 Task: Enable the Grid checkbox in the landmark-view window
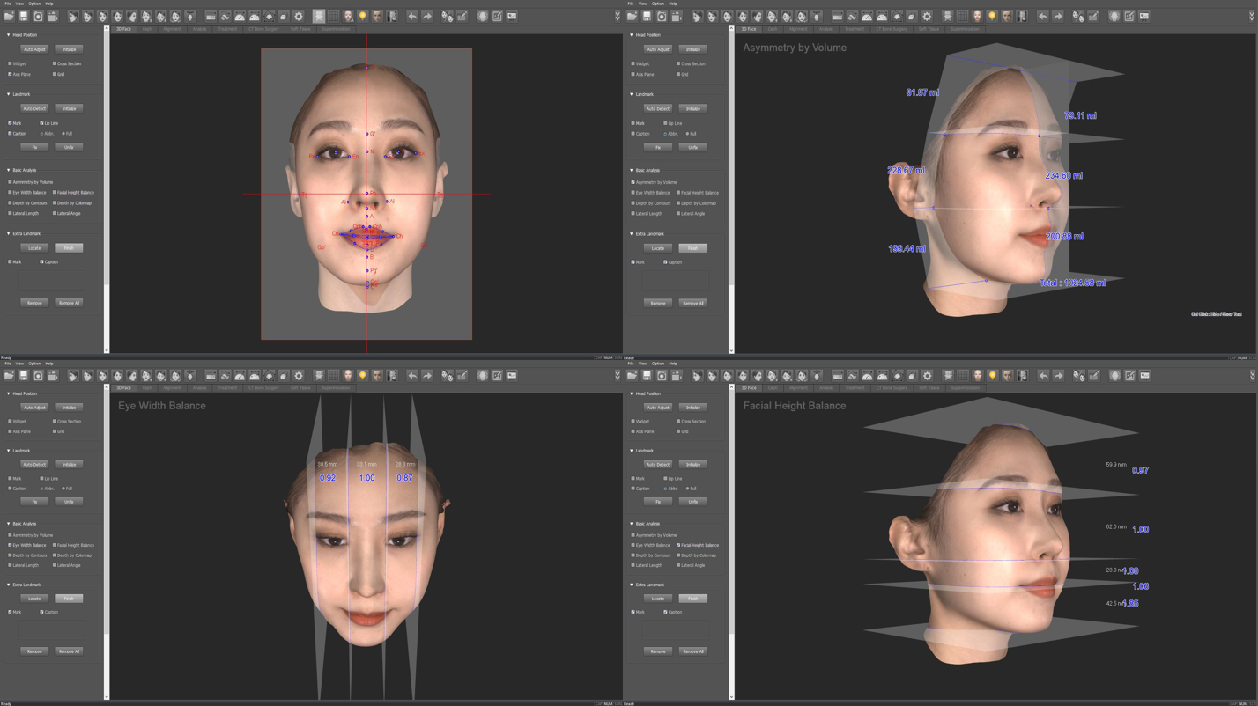[55, 74]
